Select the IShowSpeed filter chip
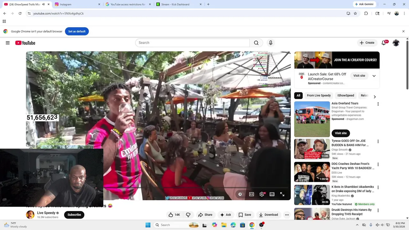The height and width of the screenshot is (230, 409). coord(346,96)
